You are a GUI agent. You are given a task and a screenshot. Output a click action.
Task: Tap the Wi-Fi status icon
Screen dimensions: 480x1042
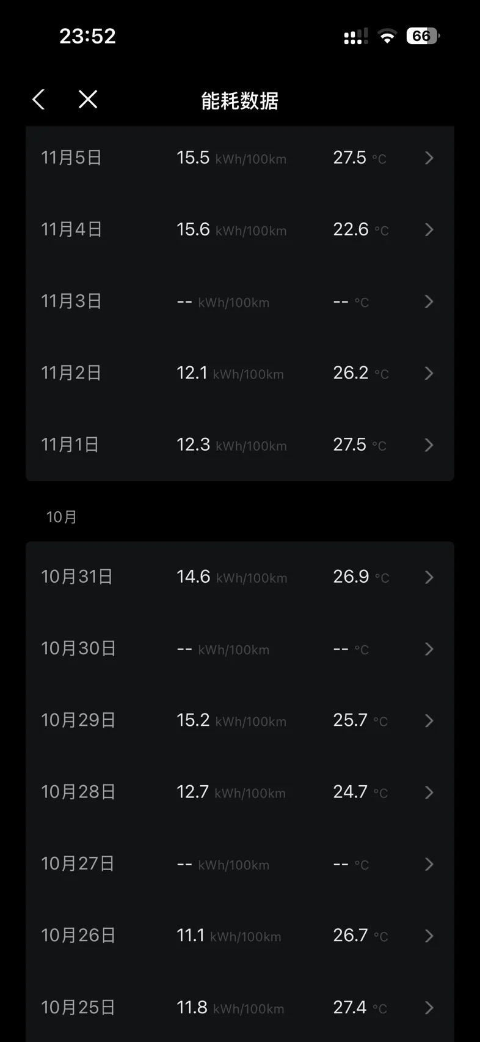tap(387, 36)
